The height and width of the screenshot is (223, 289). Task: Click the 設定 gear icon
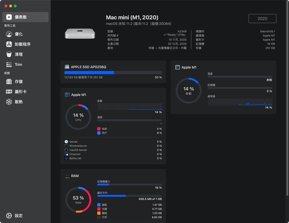click(x=9, y=215)
